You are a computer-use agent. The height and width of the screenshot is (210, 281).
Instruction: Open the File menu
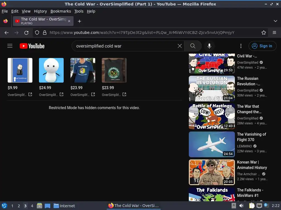(x=5, y=11)
